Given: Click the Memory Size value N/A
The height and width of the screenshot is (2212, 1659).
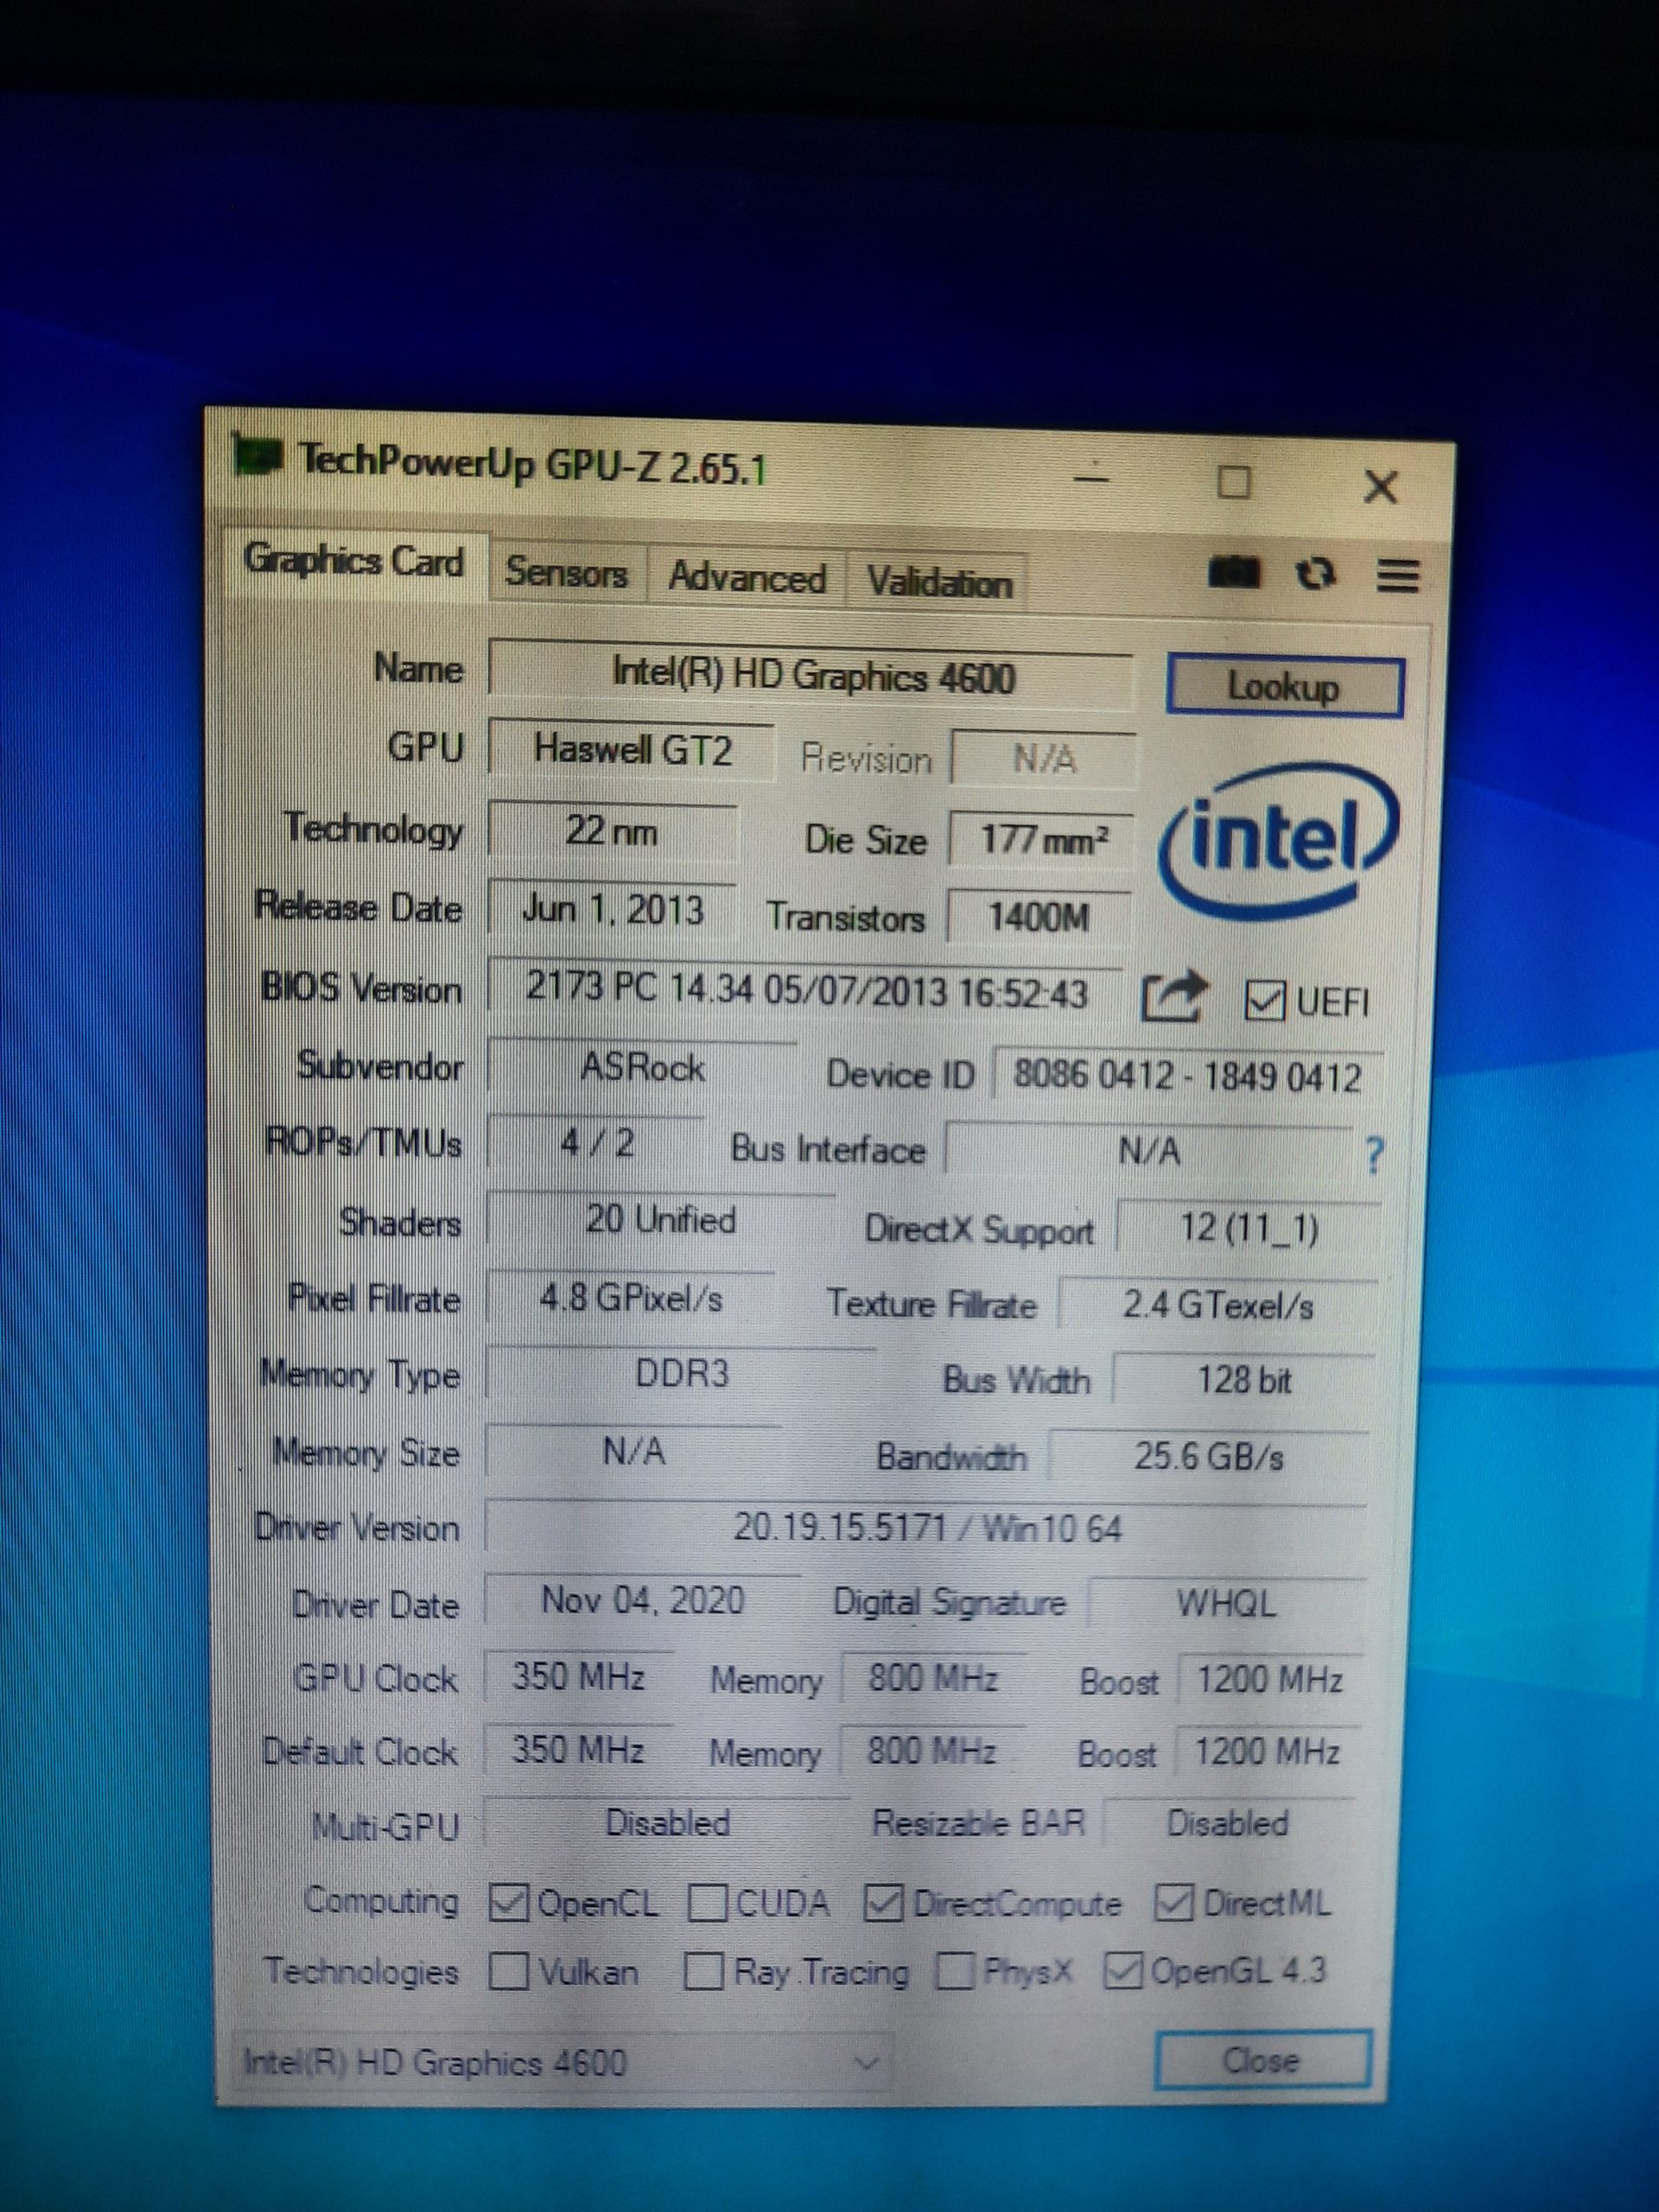Looking at the screenshot, I should 633,1451.
